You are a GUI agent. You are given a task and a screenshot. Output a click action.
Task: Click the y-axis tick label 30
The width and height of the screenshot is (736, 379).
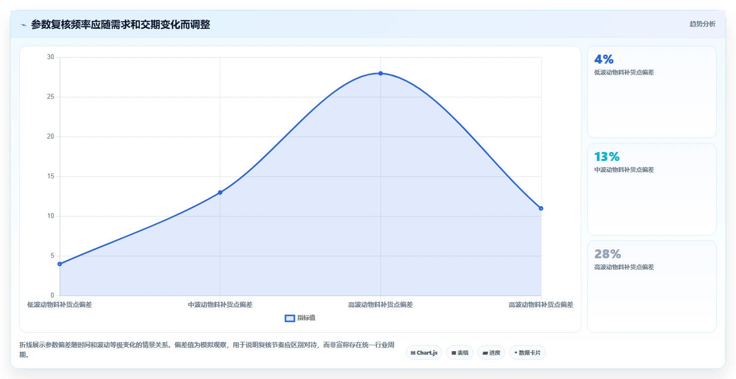(x=51, y=57)
